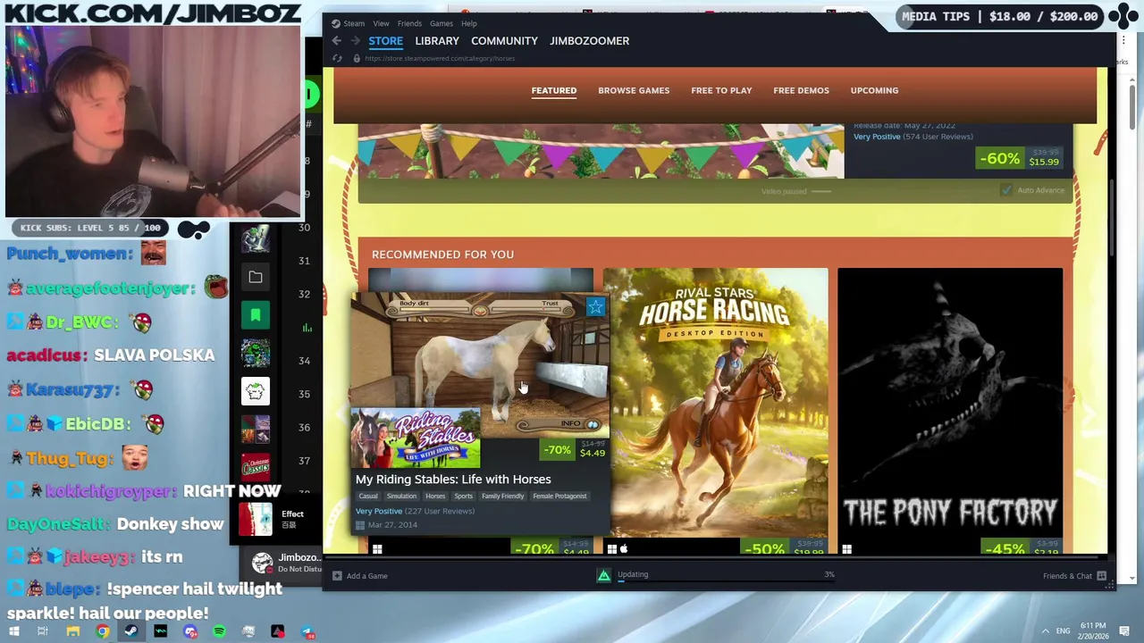Click the padlock icon beside the URL
The image size is (1144, 643).
356,59
